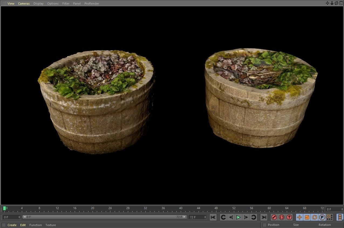Open the Function menu
344x228 pixels.
coord(36,225)
